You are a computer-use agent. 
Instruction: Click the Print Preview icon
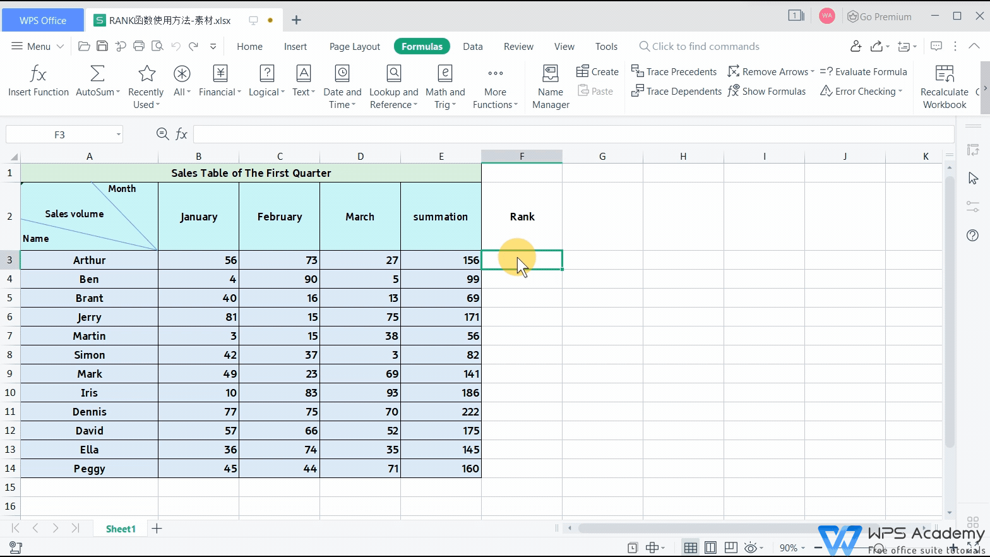pos(157,46)
